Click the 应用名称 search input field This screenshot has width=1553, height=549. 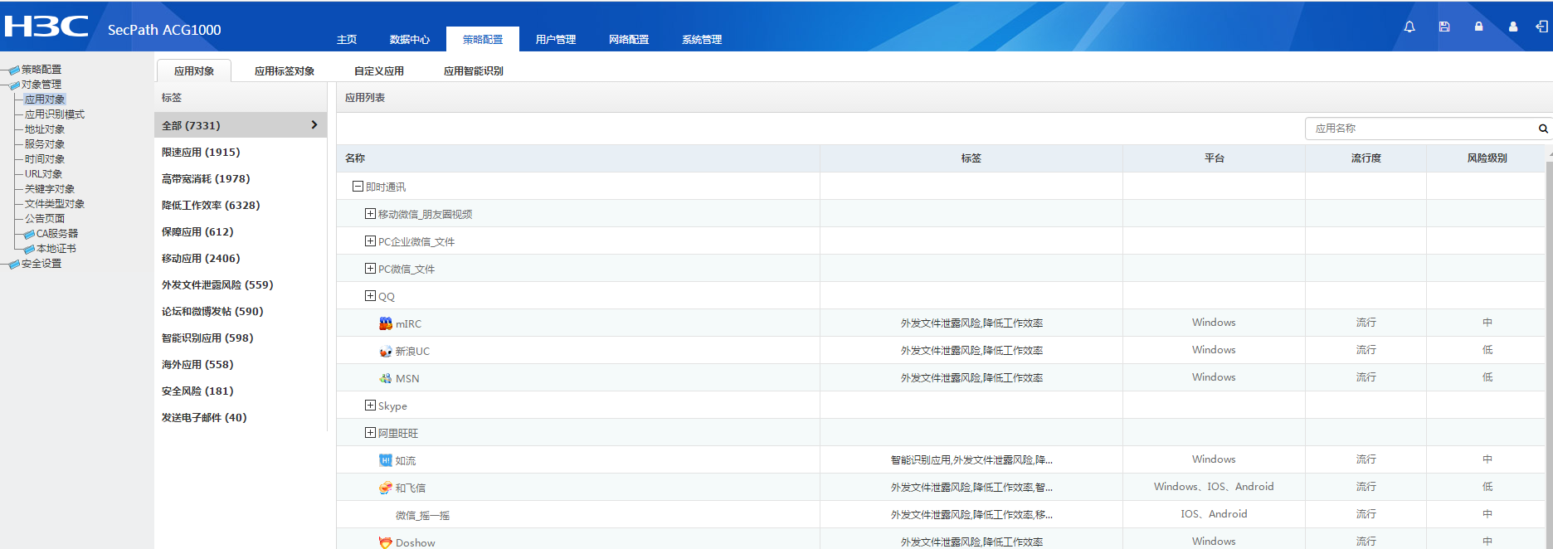[1420, 129]
